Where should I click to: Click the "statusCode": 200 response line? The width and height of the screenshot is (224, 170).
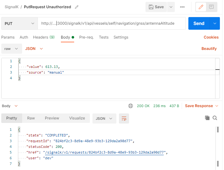tap(45, 147)
